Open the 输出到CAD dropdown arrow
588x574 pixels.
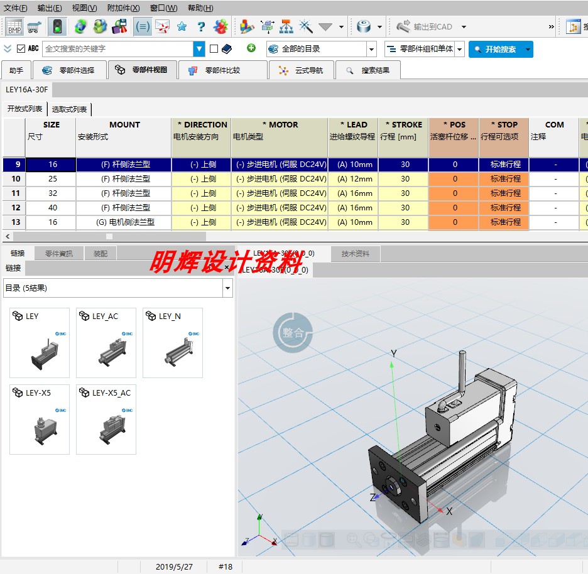(464, 27)
